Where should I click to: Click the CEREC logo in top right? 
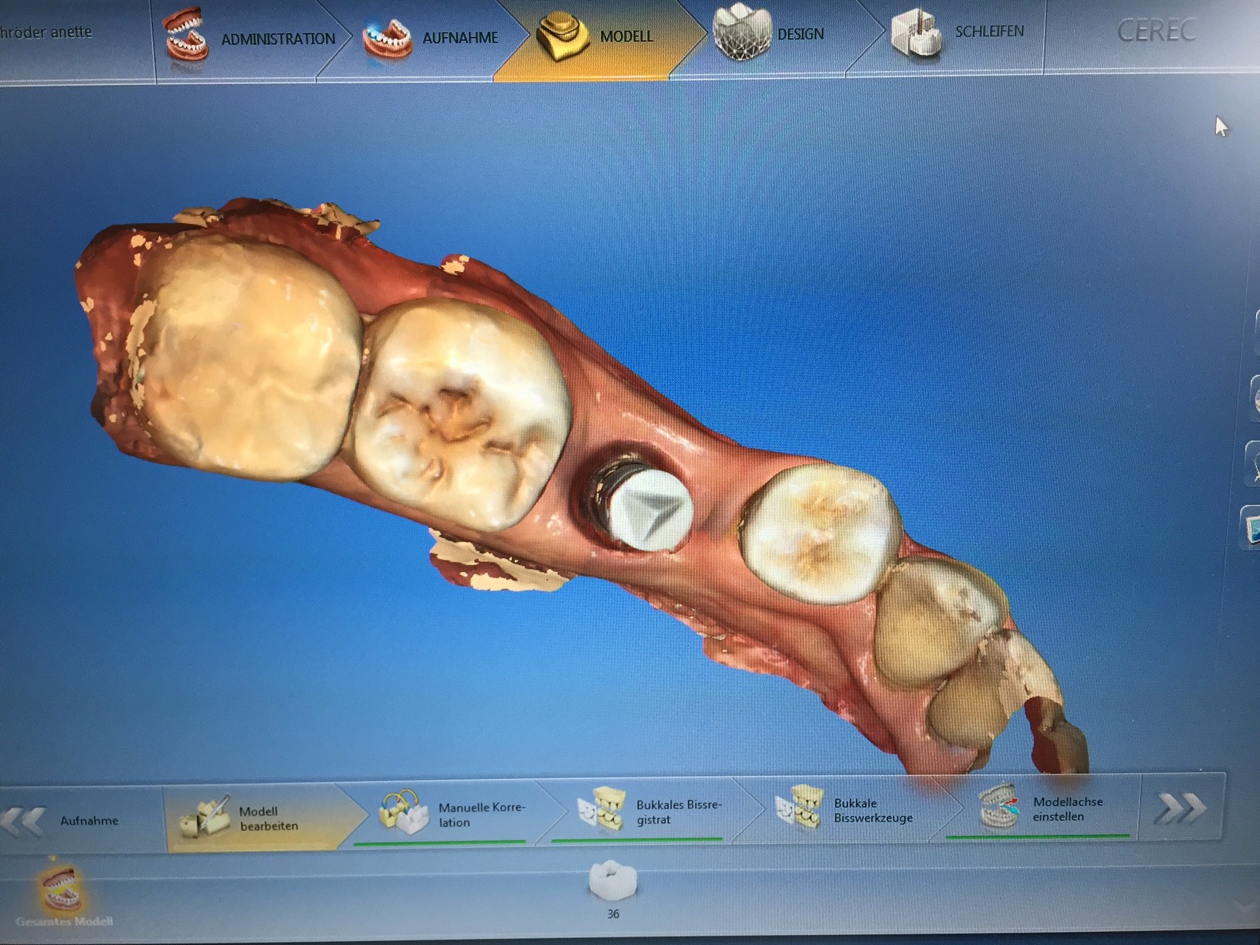click(1156, 31)
